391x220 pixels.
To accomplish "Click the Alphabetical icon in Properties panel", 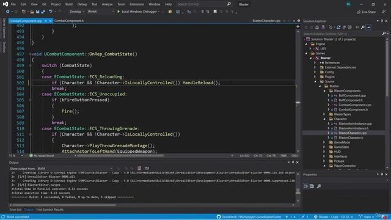I will [x=312, y=186].
